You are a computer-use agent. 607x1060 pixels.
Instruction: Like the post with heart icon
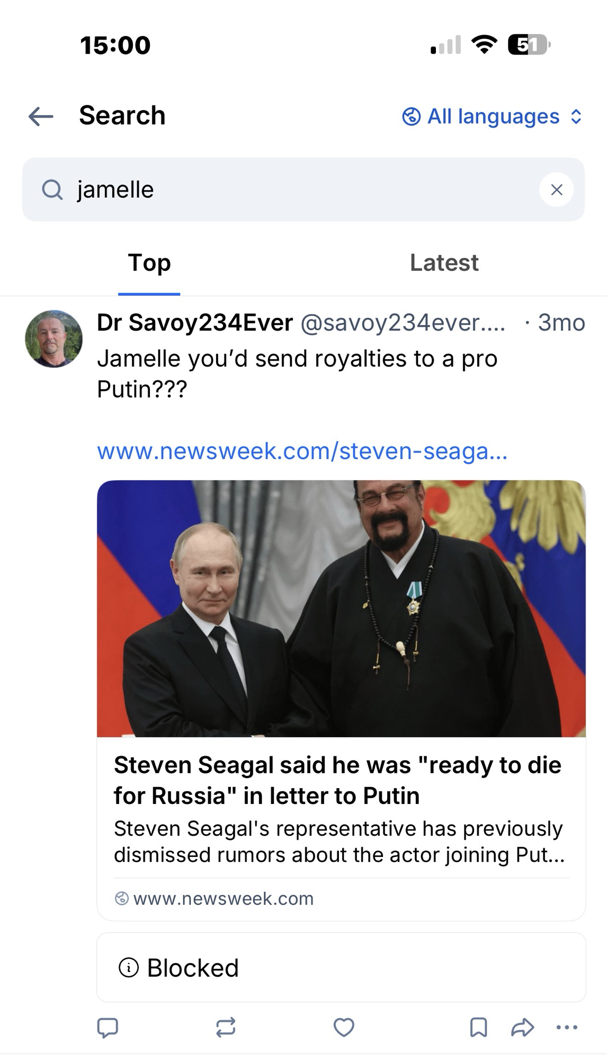click(x=344, y=1027)
